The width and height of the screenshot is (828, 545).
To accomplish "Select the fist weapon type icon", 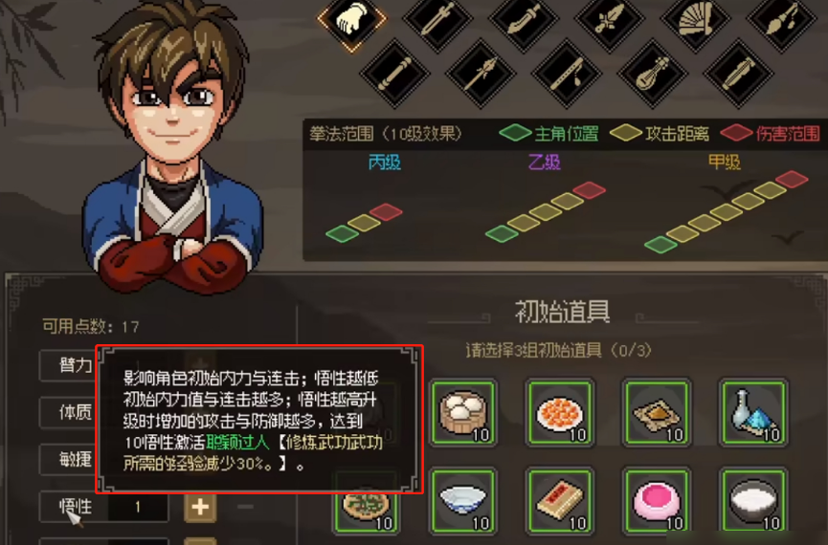I will [351, 20].
